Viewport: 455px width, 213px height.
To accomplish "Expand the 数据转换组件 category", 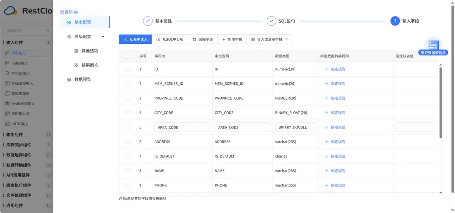I will point(27,165).
